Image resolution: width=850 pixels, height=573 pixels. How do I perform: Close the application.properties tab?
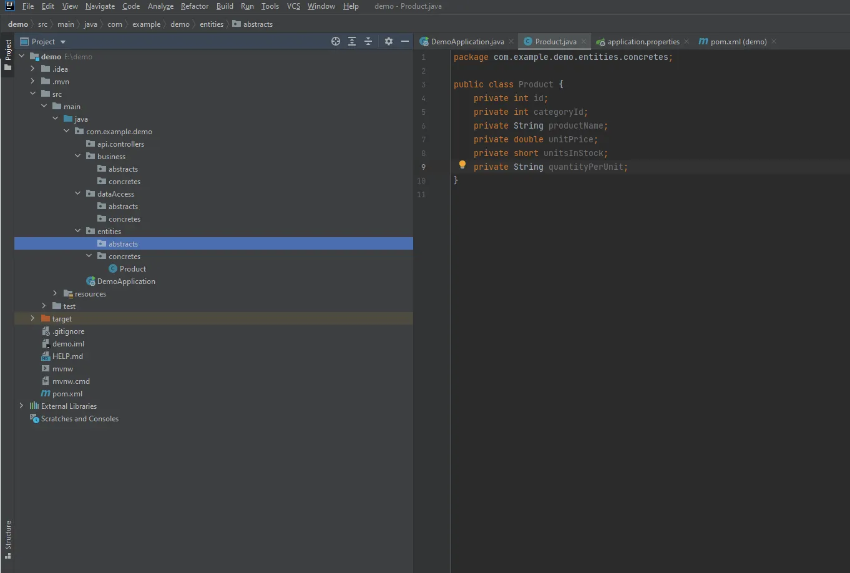(686, 42)
